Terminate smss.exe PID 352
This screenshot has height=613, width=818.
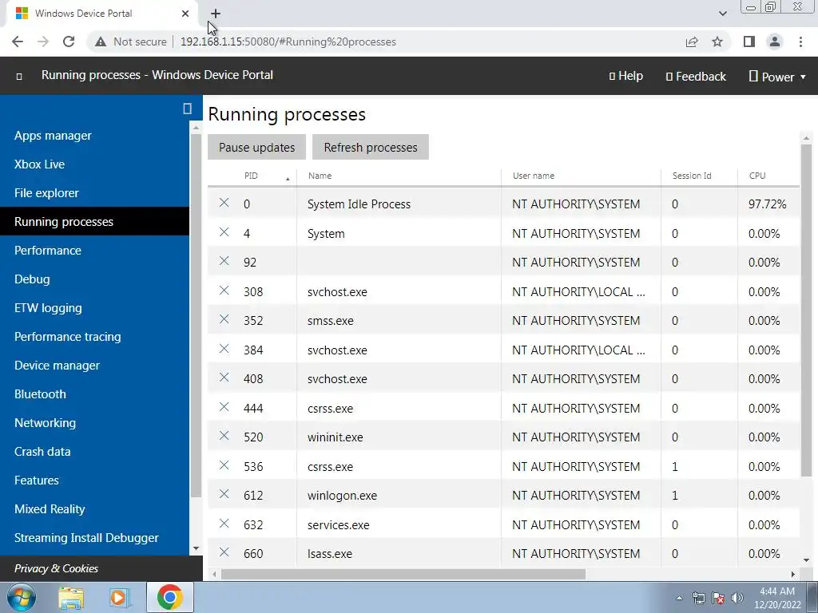[224, 319]
